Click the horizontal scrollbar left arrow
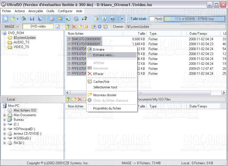 point(68,92)
